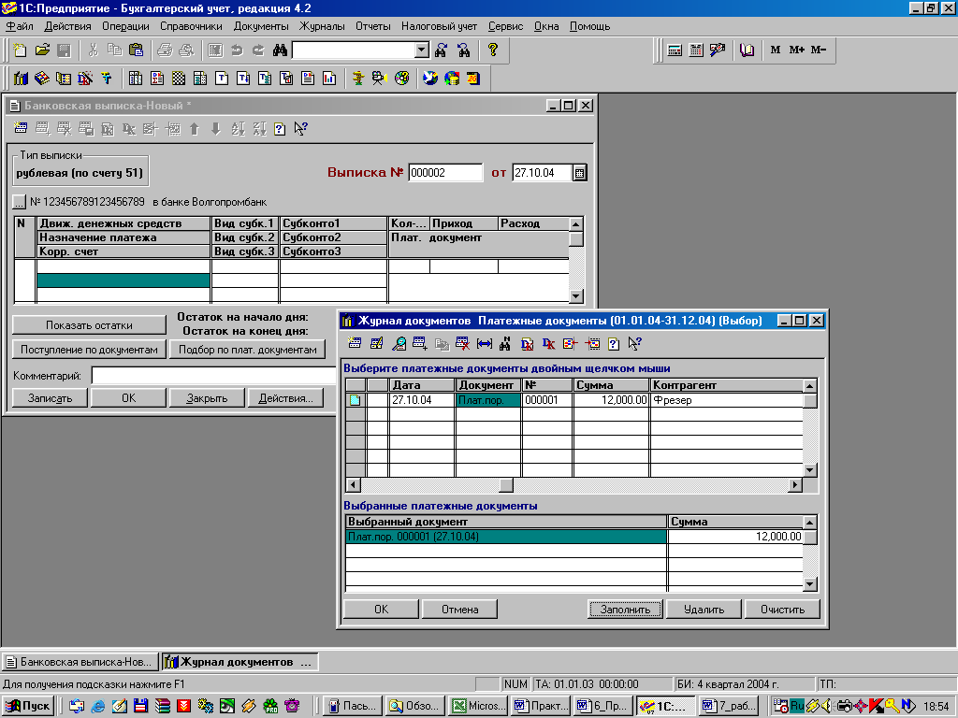The height and width of the screenshot is (718, 958).
Task: Click the move row down arrow in bank statement toolbar
Action: click(216, 128)
